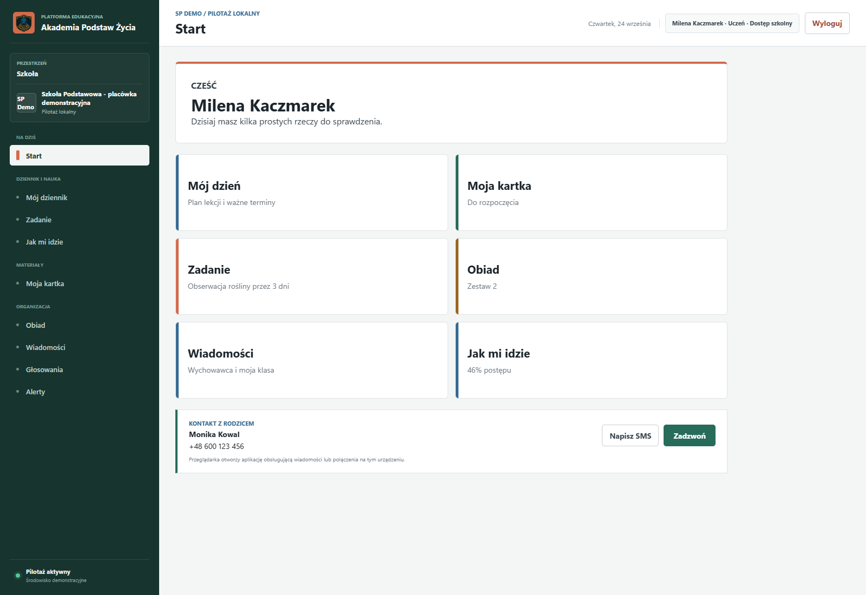Open Obiad in the sidebar Organizacja section
The height and width of the screenshot is (595, 866).
pyautogui.click(x=80, y=325)
